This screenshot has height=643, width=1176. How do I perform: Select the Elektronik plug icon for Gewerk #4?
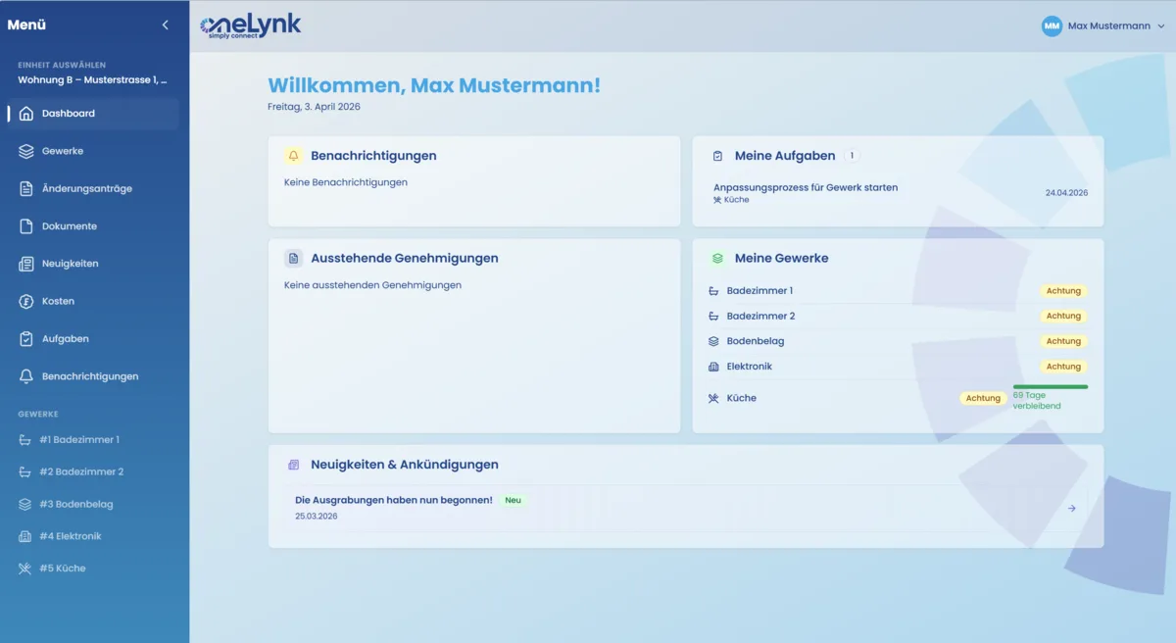[x=26, y=535]
